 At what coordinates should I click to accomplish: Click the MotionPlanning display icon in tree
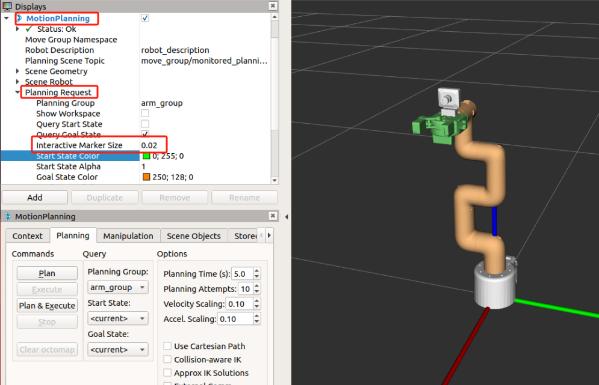tap(19, 18)
